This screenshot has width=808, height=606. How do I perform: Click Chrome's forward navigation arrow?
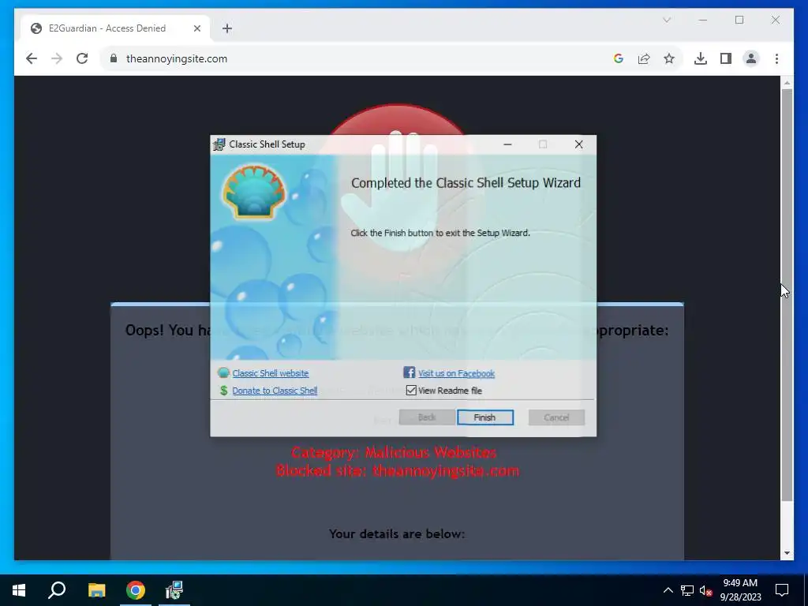pos(57,58)
